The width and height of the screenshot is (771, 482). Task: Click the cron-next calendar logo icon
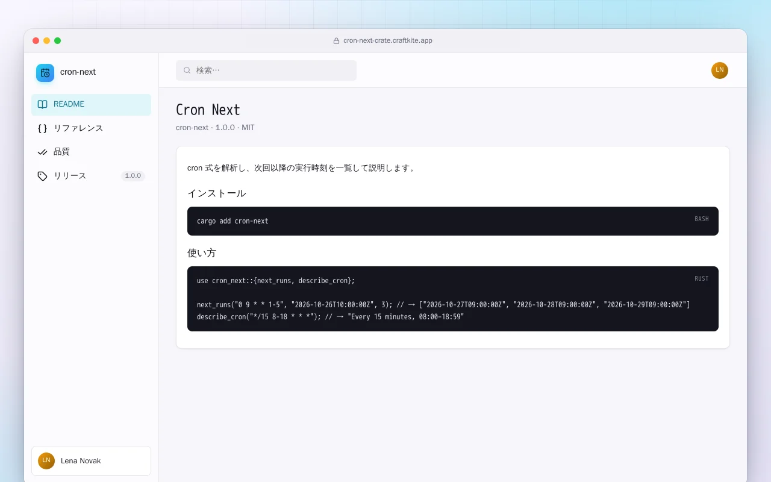[45, 73]
